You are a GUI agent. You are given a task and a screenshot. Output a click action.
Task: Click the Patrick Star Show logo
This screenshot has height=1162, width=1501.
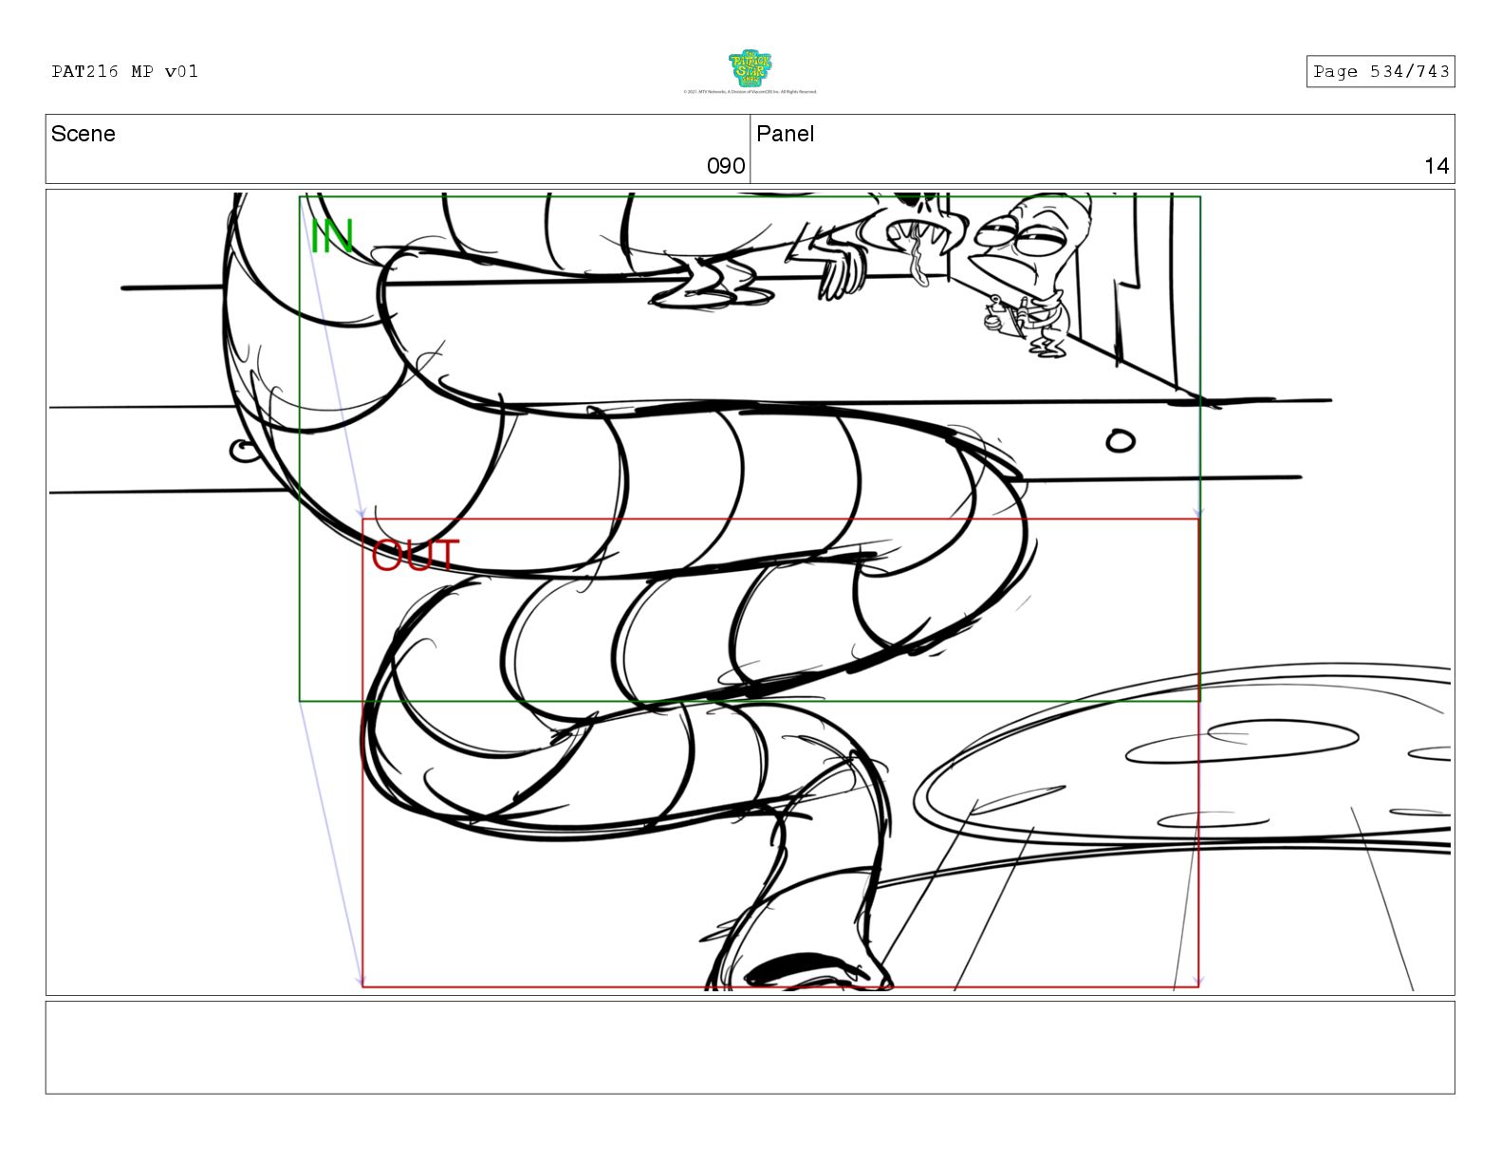(x=750, y=68)
